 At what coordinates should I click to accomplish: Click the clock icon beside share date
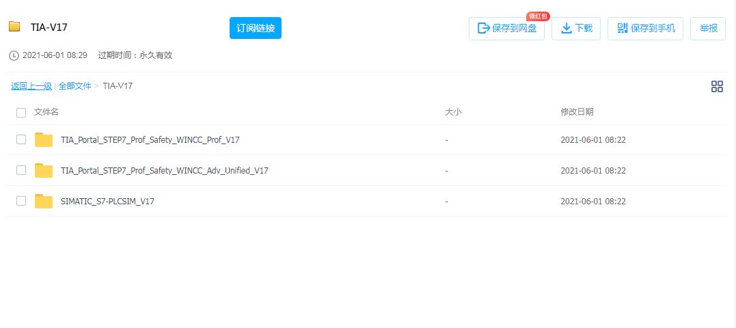pyautogui.click(x=14, y=55)
